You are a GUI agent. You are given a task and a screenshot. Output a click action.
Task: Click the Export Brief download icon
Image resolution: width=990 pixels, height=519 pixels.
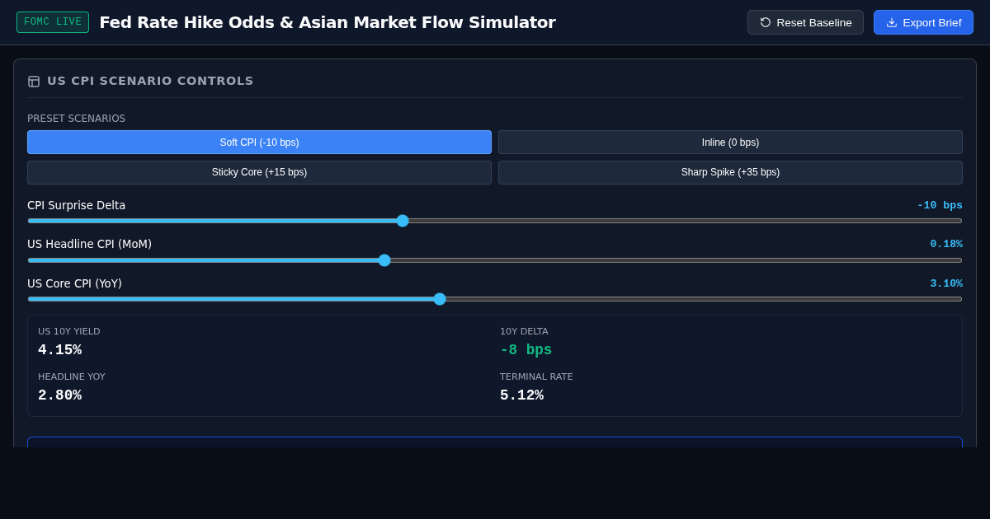click(892, 22)
